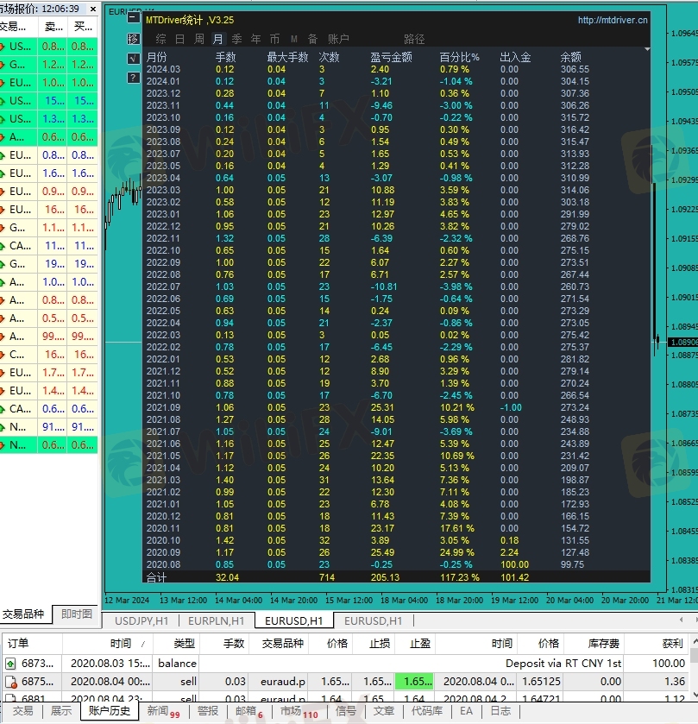
Task: Click the arrow icon of symbol row N... 91...
Action: [3, 426]
